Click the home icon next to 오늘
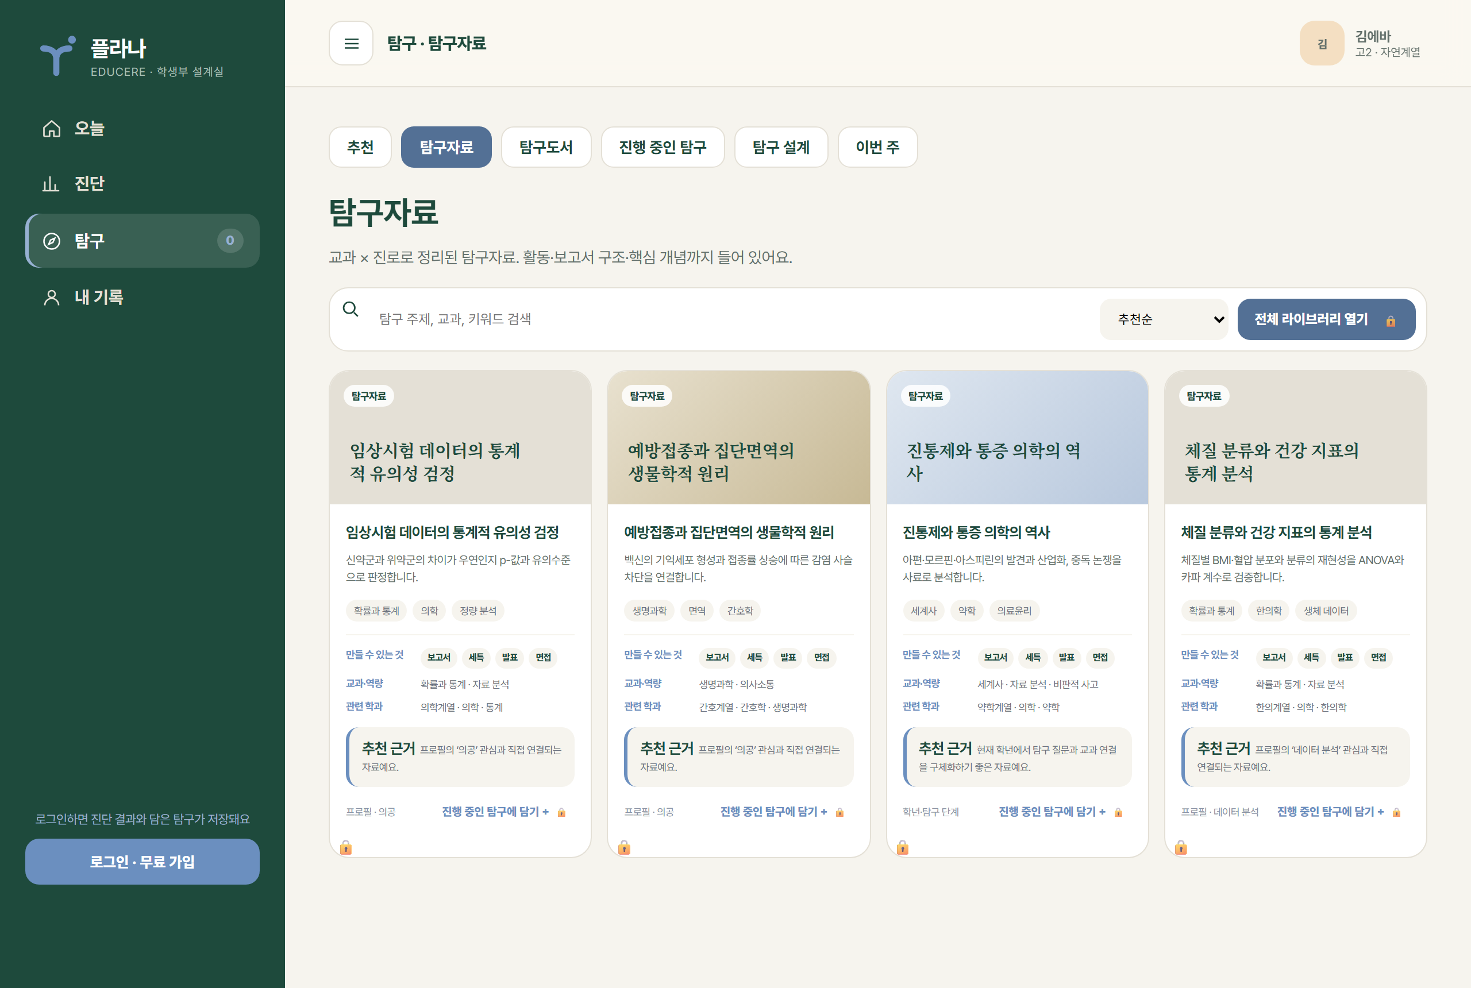 (x=52, y=129)
